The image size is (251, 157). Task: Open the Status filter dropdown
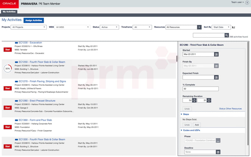pyautogui.click(x=109, y=27)
